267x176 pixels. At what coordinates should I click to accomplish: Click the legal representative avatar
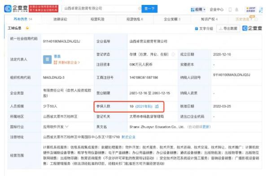point(47,59)
